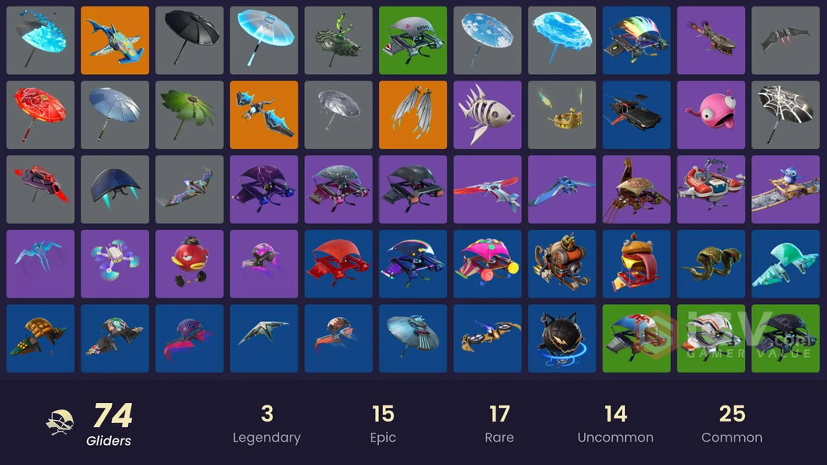Select the blue owl sleigh glider
Image resolution: width=827 pixels, height=465 pixels.
click(785, 189)
